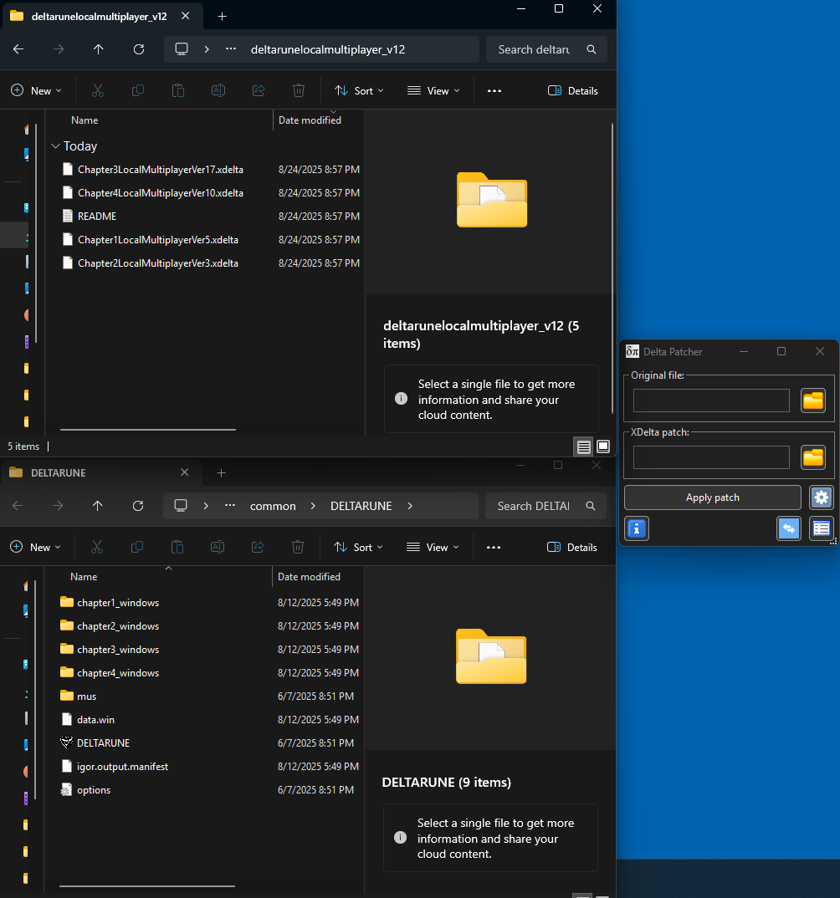Click Paste icon in top Explorer window
The image size is (840, 898).
pos(178,90)
